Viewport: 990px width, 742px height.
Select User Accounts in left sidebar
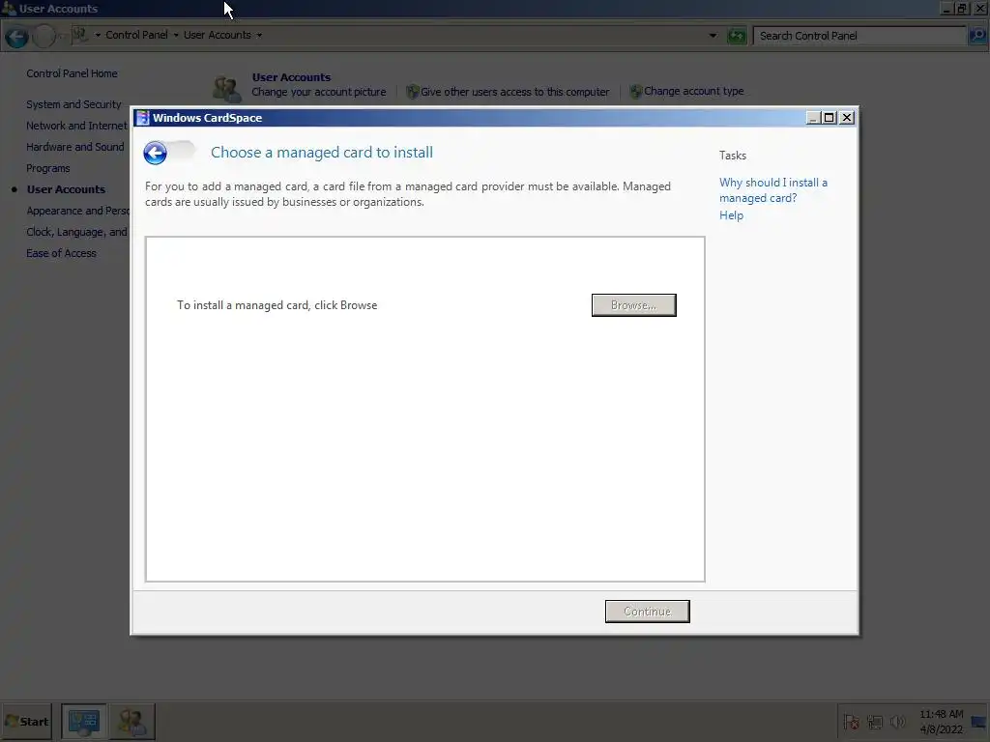[x=66, y=189]
